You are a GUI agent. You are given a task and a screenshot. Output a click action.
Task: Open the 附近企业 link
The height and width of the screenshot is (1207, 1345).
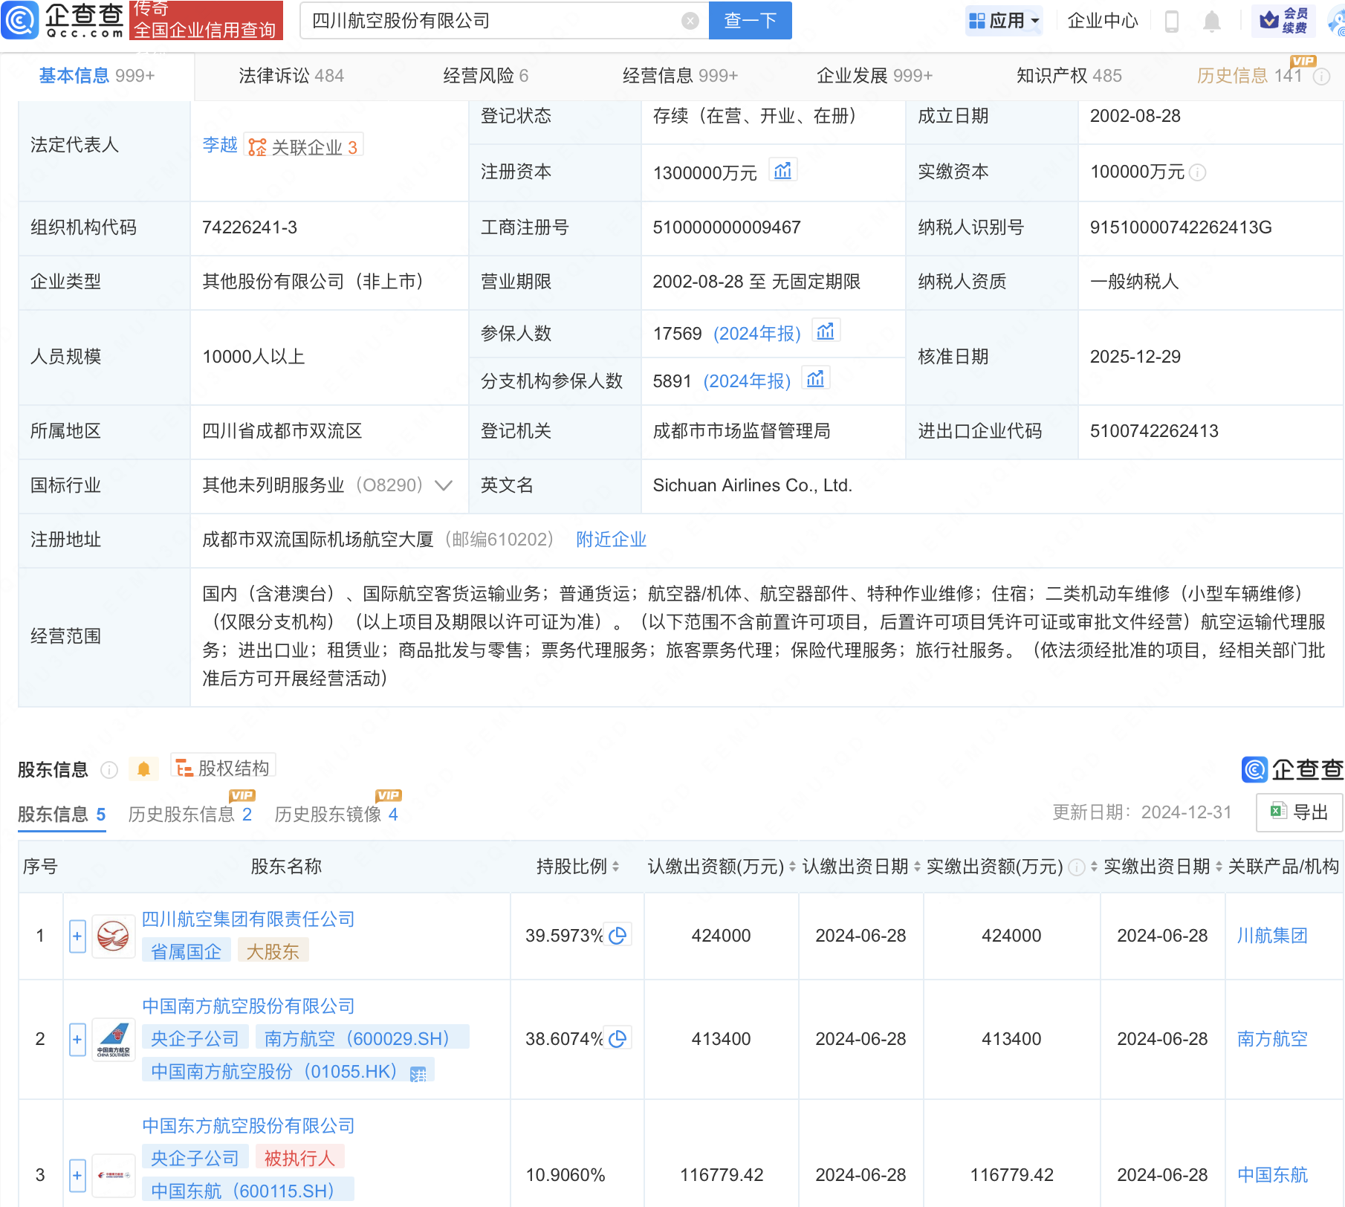tap(611, 540)
